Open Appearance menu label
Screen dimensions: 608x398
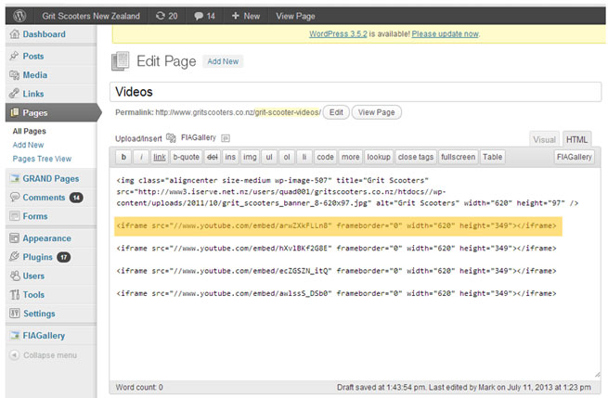47,238
